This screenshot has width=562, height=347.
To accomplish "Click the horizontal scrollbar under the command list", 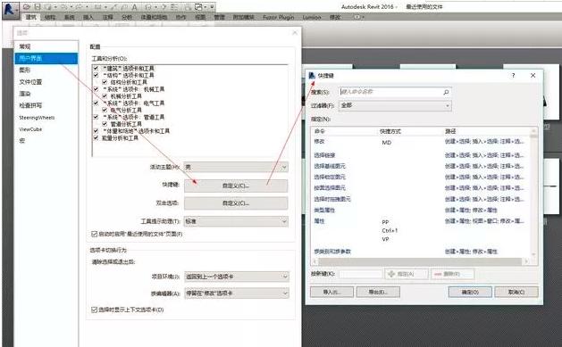I will (421, 261).
